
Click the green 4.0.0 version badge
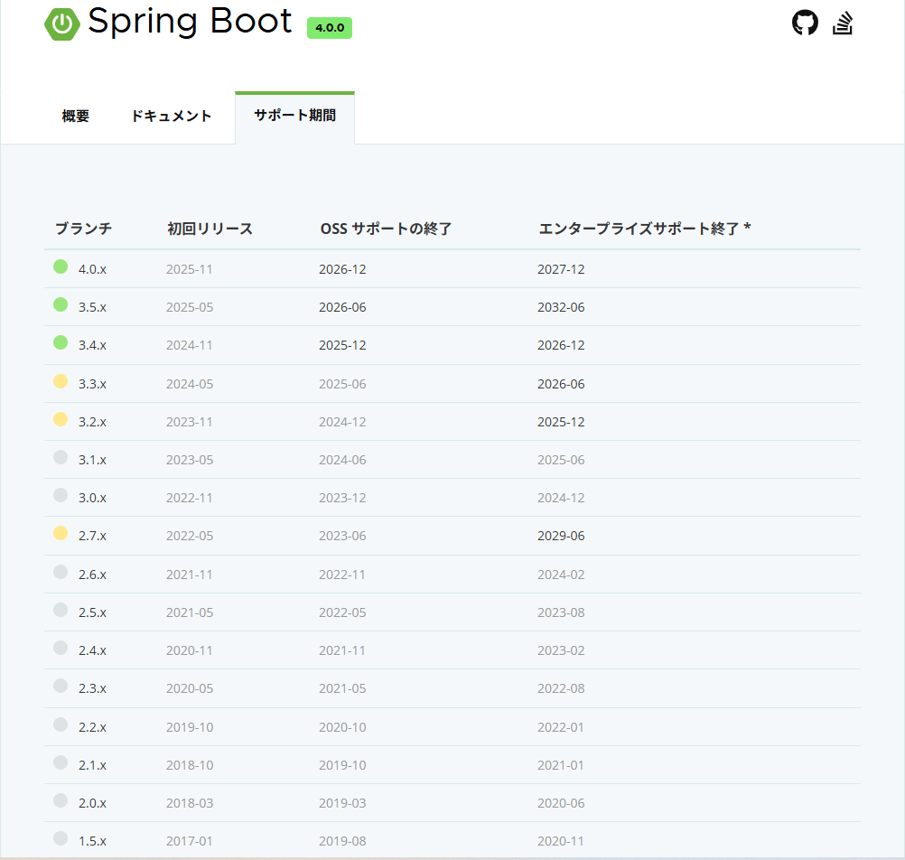pyautogui.click(x=330, y=28)
